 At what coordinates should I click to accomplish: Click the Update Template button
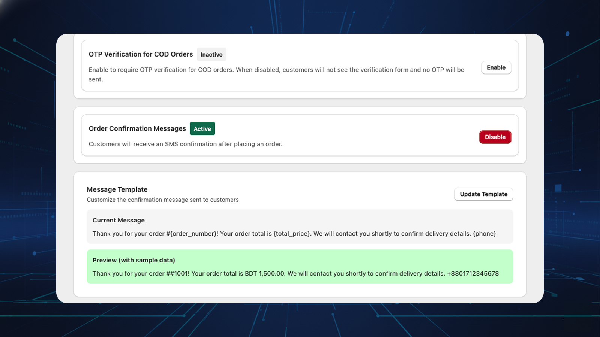coord(483,194)
